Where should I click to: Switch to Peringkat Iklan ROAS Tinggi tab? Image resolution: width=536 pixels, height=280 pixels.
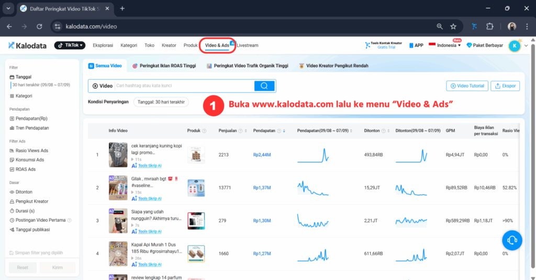pos(164,65)
